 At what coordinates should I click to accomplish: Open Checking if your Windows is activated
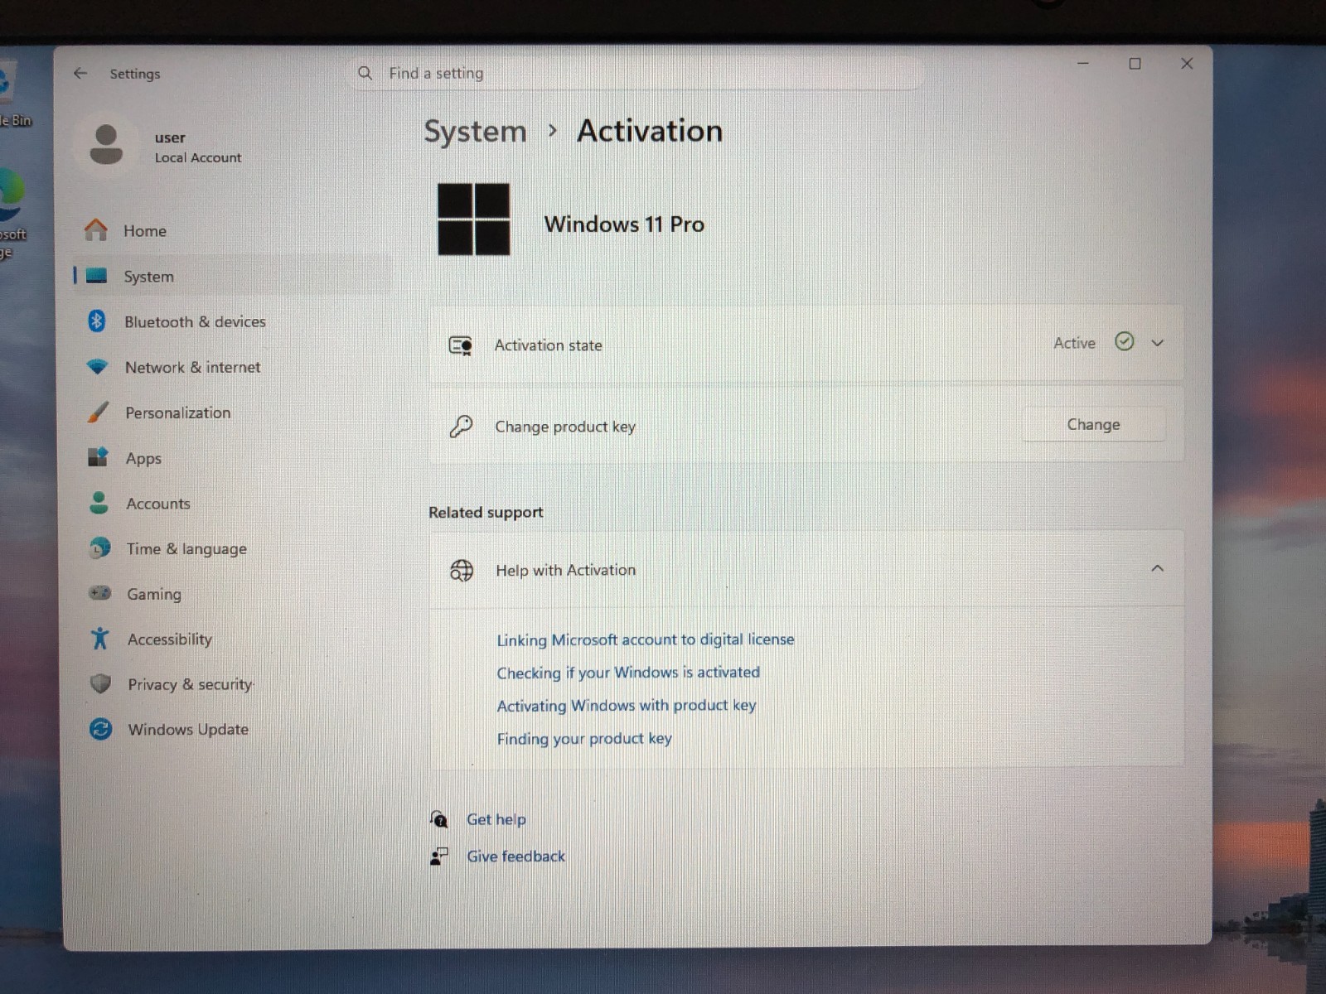(x=628, y=673)
